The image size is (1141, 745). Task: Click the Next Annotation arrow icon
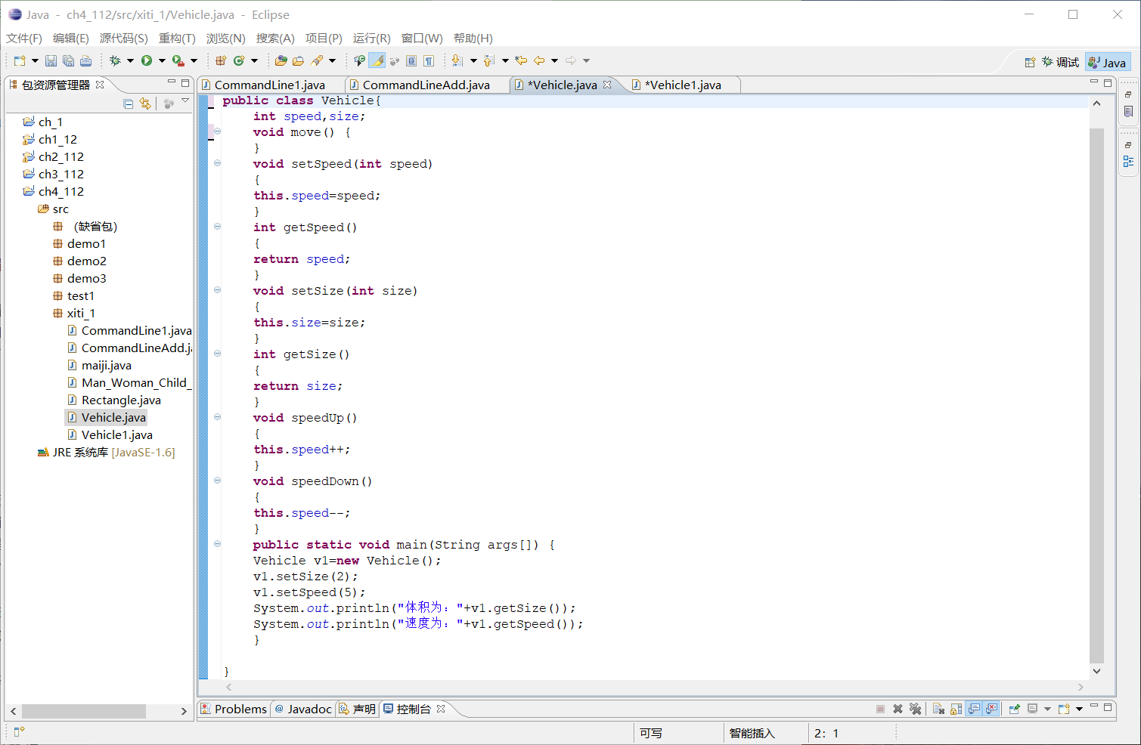tap(457, 60)
